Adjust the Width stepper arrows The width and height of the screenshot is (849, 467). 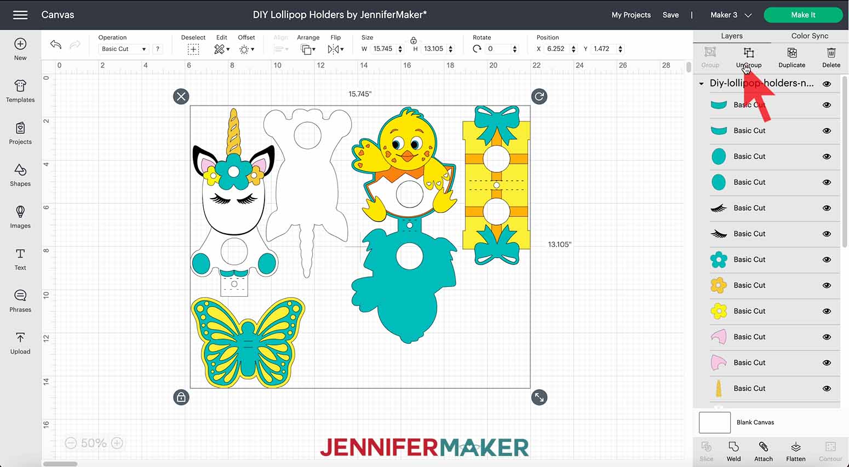coord(400,49)
